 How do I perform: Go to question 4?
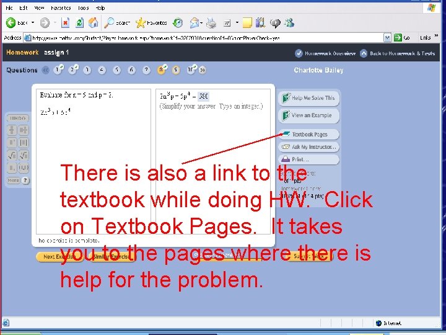point(102,70)
